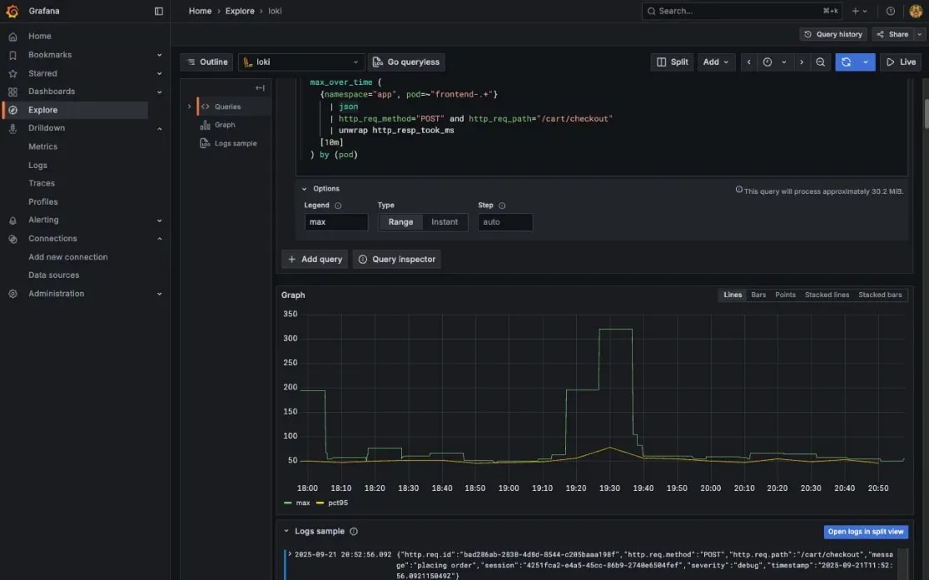Select the Bars visualization mode

(758, 295)
